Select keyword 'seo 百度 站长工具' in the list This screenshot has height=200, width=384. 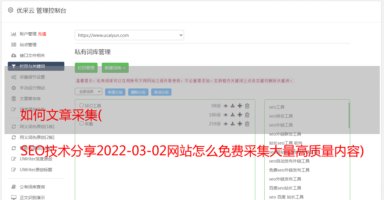(286, 197)
